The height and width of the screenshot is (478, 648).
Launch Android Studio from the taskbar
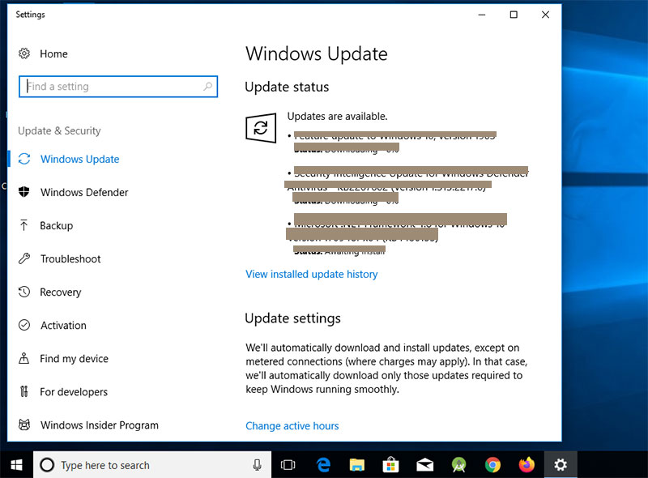458,465
